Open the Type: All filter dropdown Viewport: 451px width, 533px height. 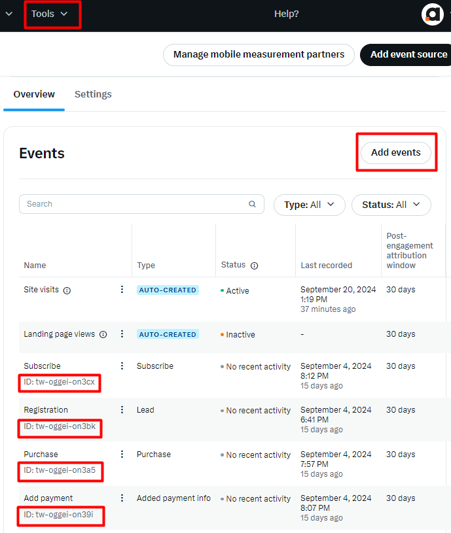(x=309, y=205)
